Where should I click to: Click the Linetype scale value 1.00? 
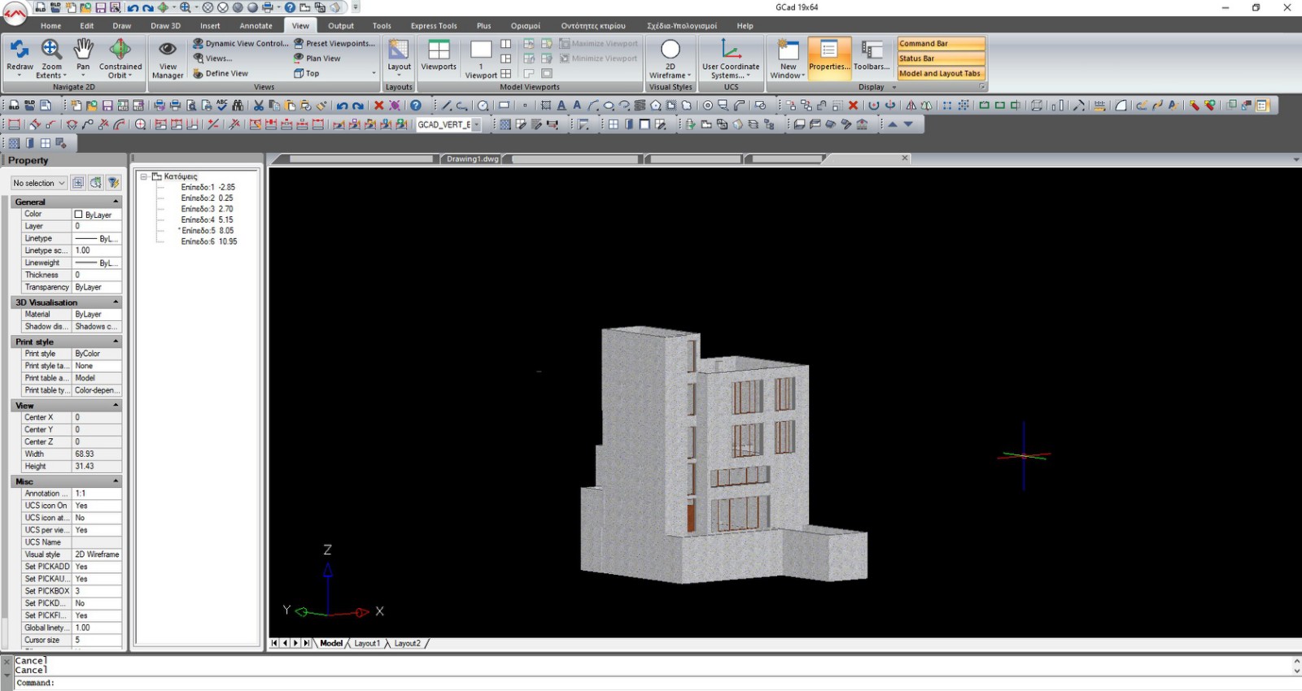(x=97, y=250)
